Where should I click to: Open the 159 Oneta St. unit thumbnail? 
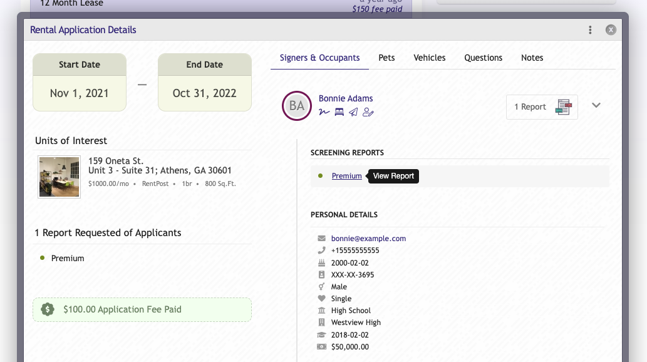click(x=59, y=177)
